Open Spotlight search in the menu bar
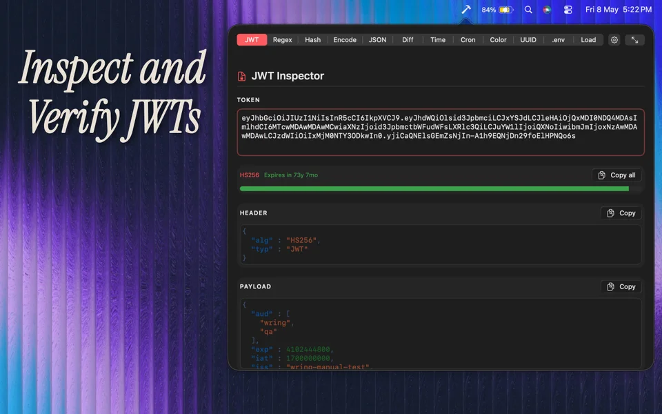 pos(528,9)
